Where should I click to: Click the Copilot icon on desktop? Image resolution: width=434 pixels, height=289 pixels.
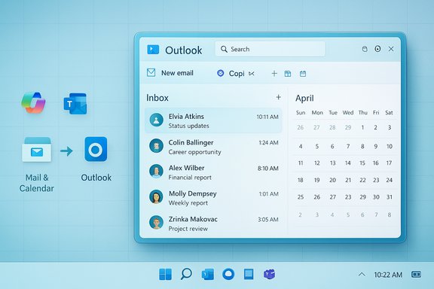(x=33, y=102)
